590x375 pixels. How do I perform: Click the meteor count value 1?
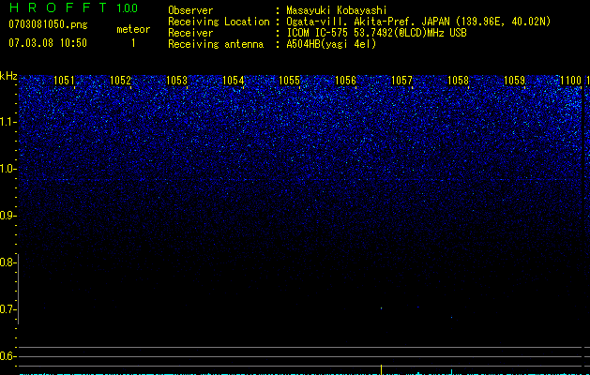[133, 43]
